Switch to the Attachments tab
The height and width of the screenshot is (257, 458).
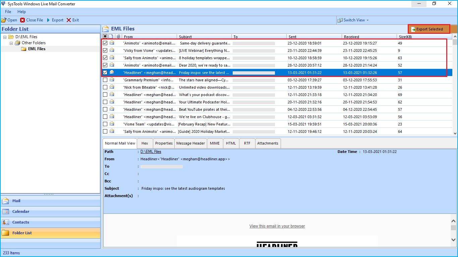point(268,143)
